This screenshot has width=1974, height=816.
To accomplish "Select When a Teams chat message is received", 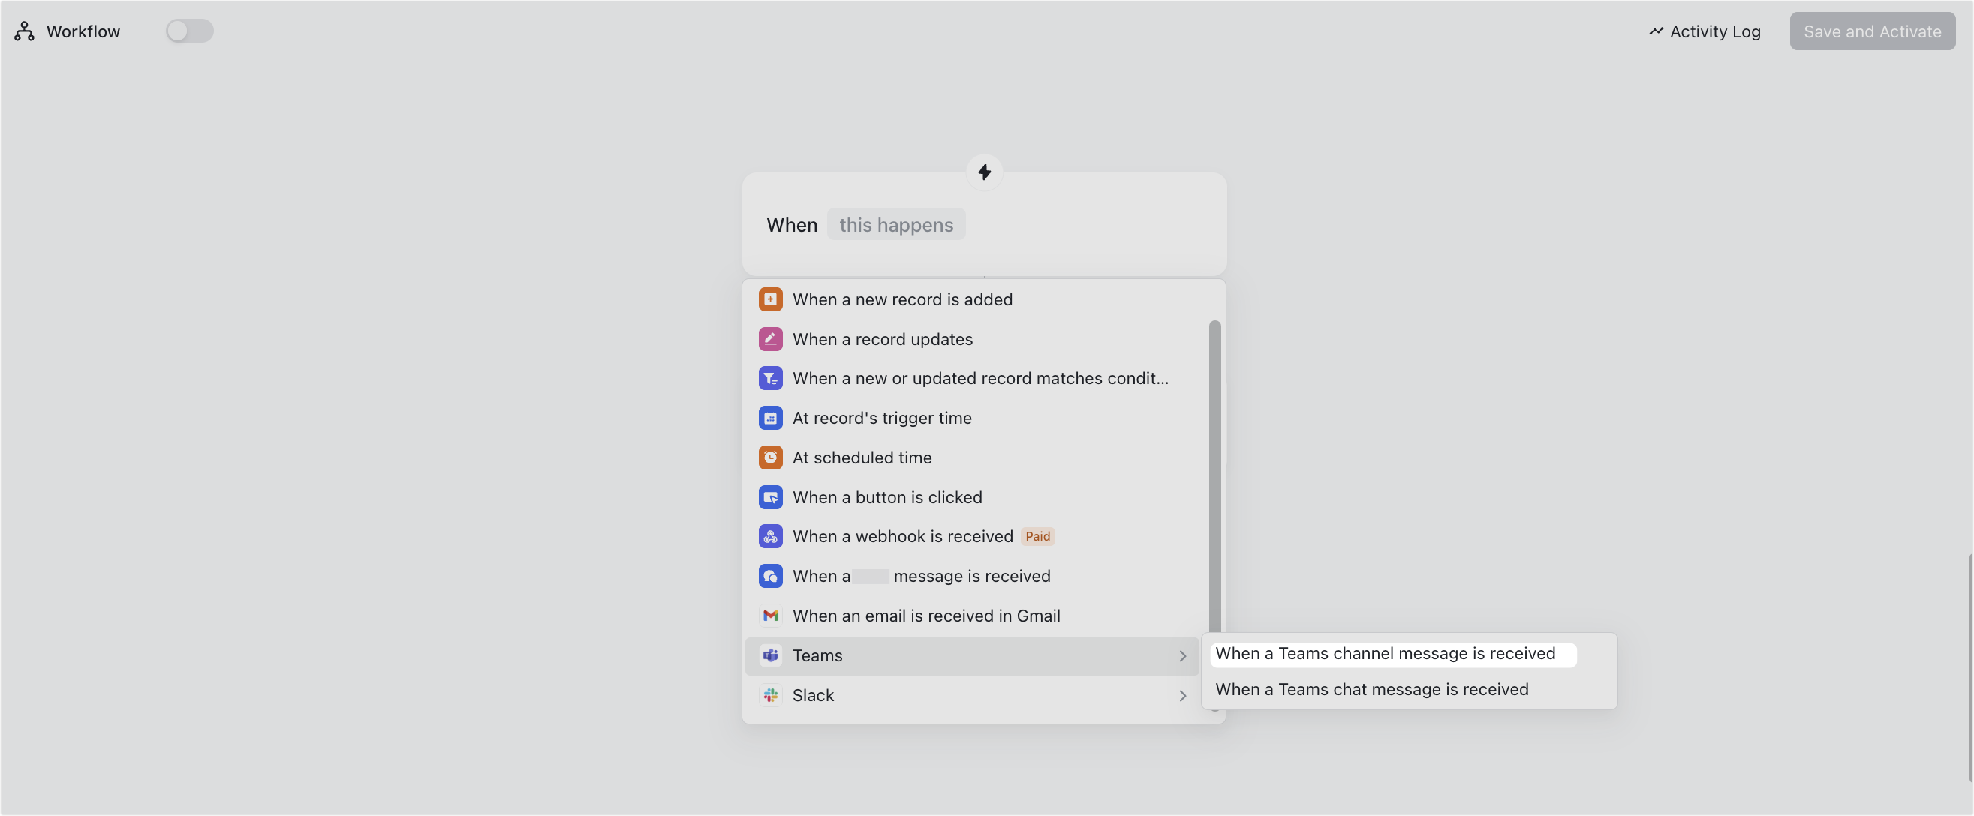I will pos(1371,690).
